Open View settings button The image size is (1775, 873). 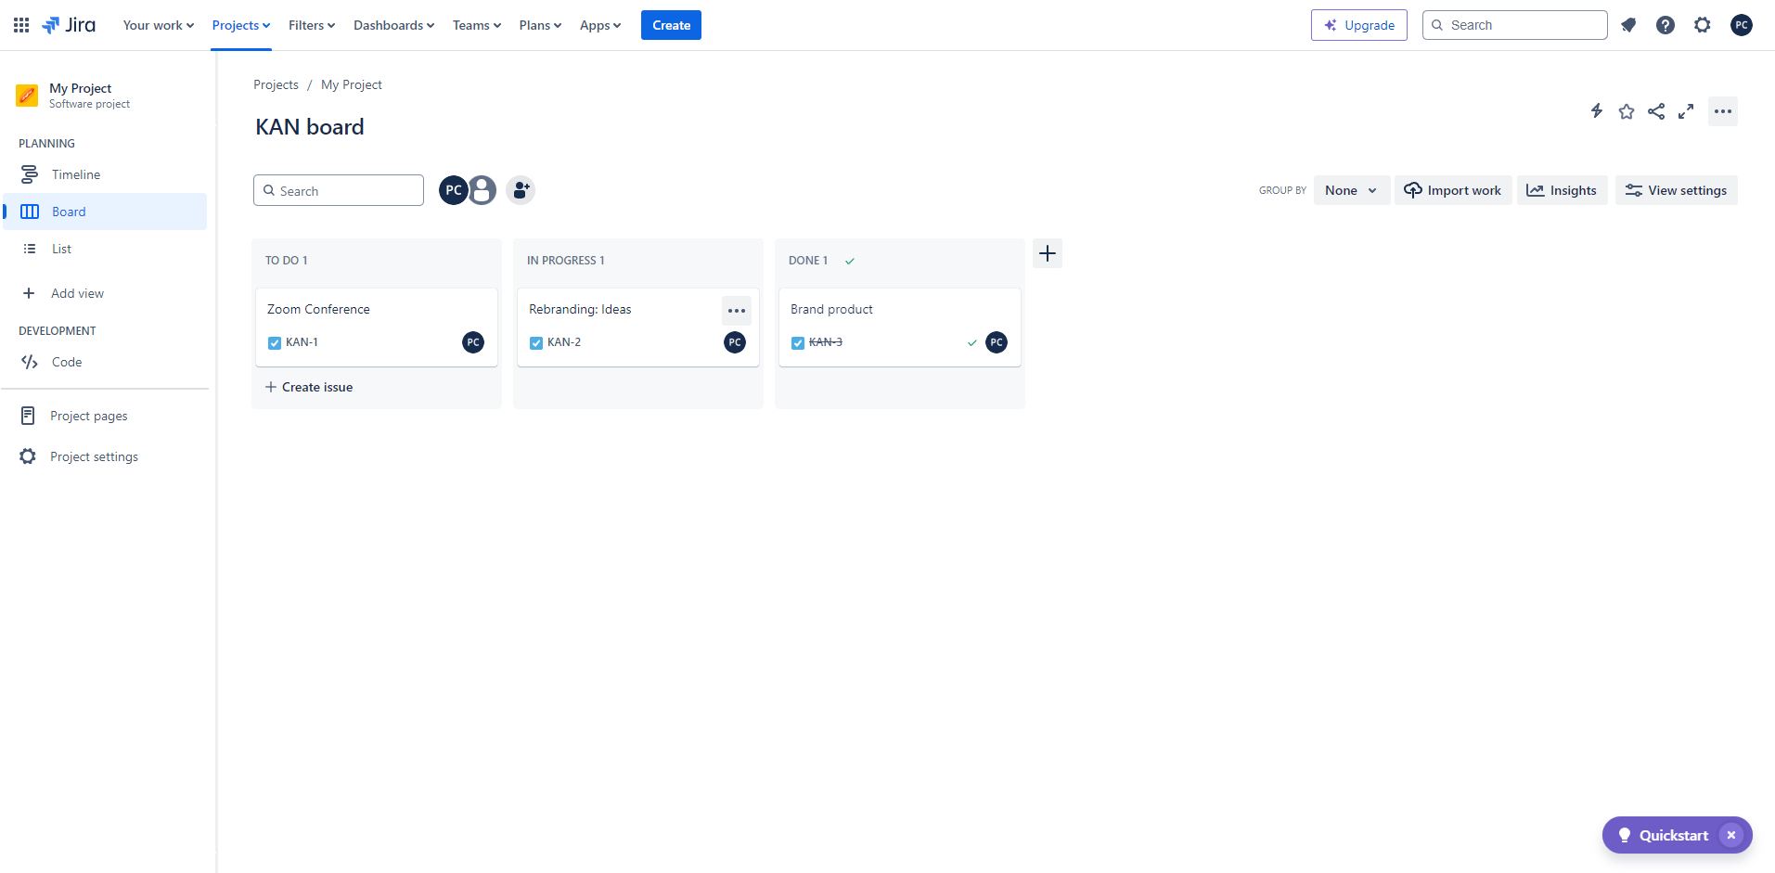point(1677,190)
